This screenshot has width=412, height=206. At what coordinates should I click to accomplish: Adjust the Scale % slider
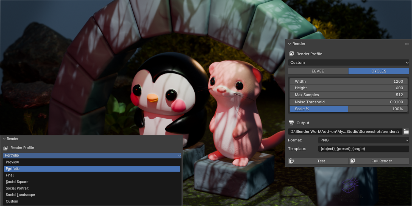(349, 109)
